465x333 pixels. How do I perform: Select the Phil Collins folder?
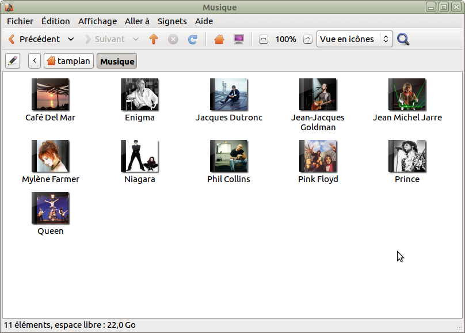pos(228,162)
